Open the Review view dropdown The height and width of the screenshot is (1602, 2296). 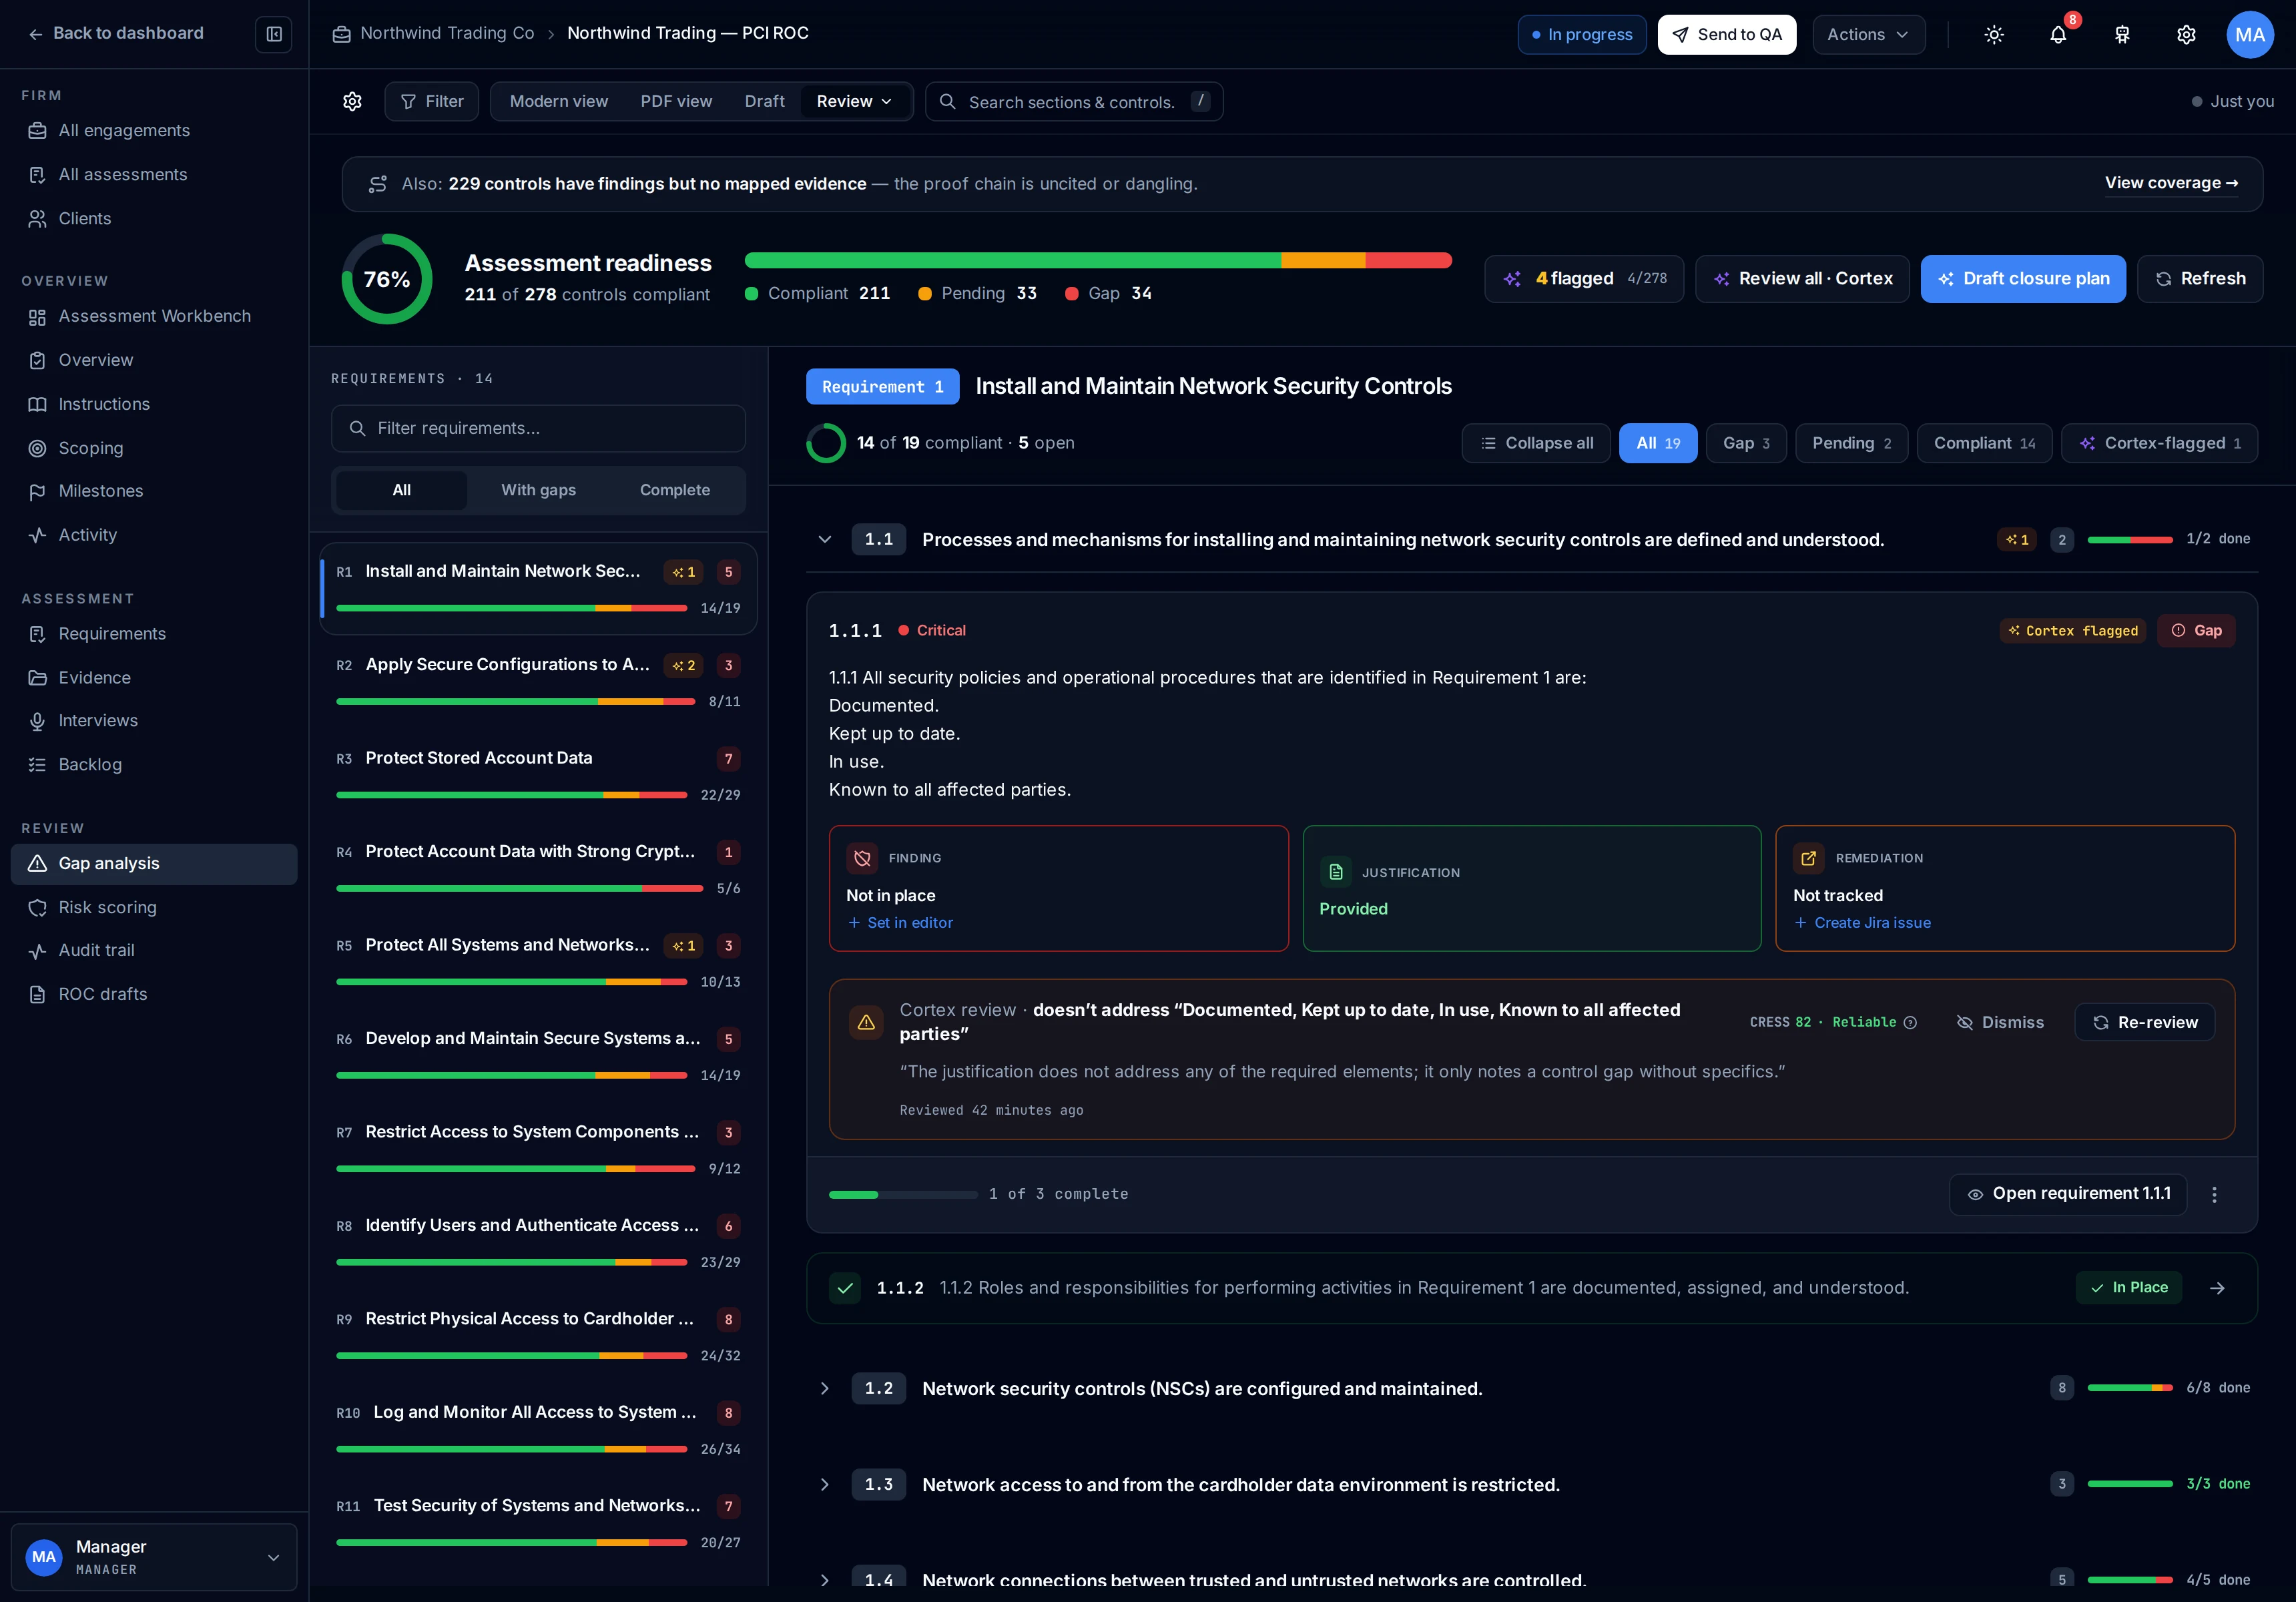click(855, 101)
